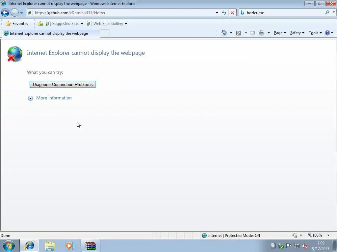Open a new blank tab
The image size is (337, 252).
(105, 34)
